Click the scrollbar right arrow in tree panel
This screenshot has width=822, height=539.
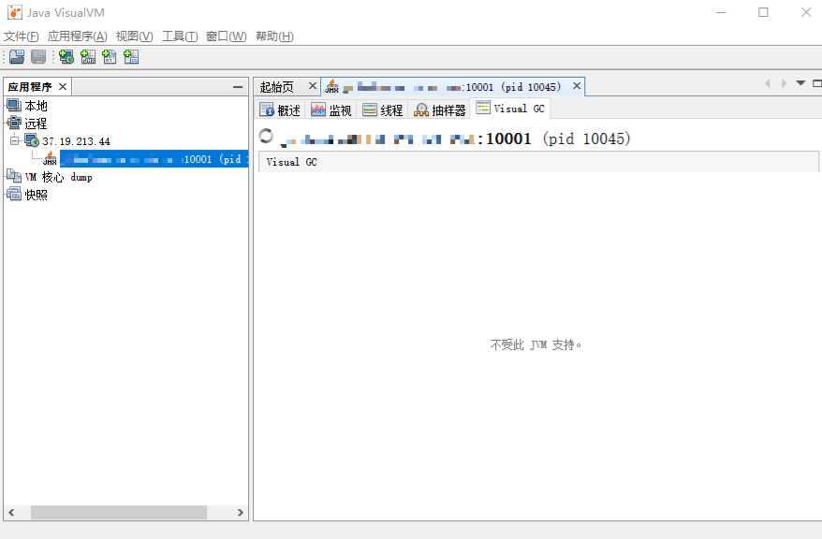click(x=240, y=512)
